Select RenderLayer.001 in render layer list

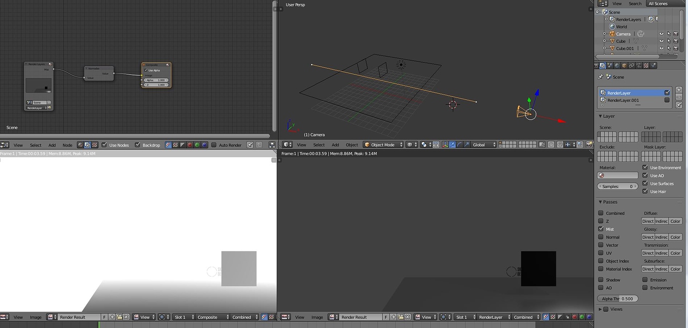pyautogui.click(x=623, y=100)
